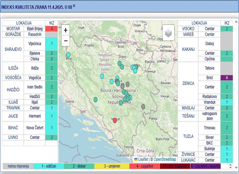Click the BKC station cell
The image size is (239, 174).
coord(209,143)
